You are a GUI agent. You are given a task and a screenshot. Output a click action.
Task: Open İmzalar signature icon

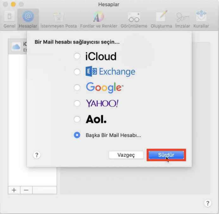(x=182, y=17)
